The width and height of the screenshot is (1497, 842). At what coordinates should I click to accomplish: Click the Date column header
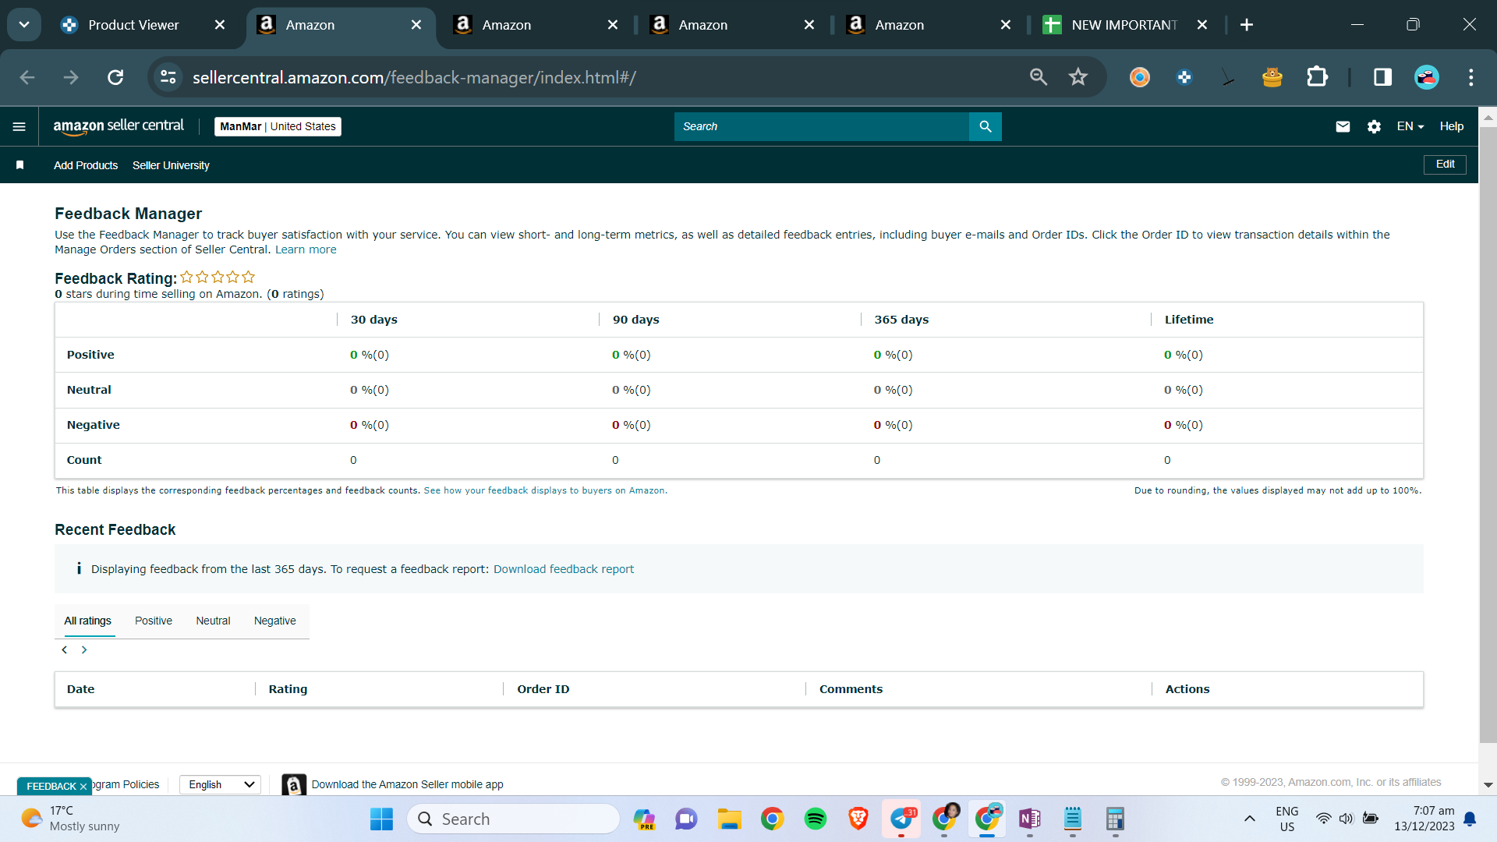(80, 689)
